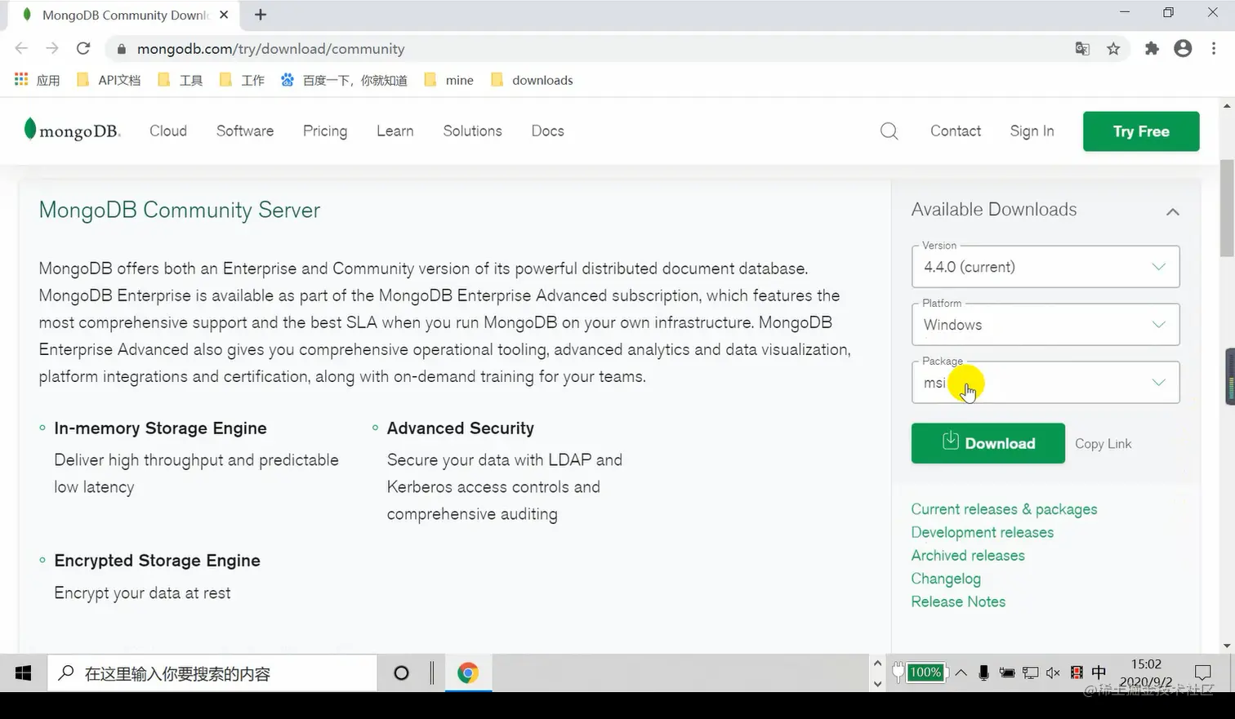
Task: Open the extensions puzzle icon
Action: point(1152,49)
